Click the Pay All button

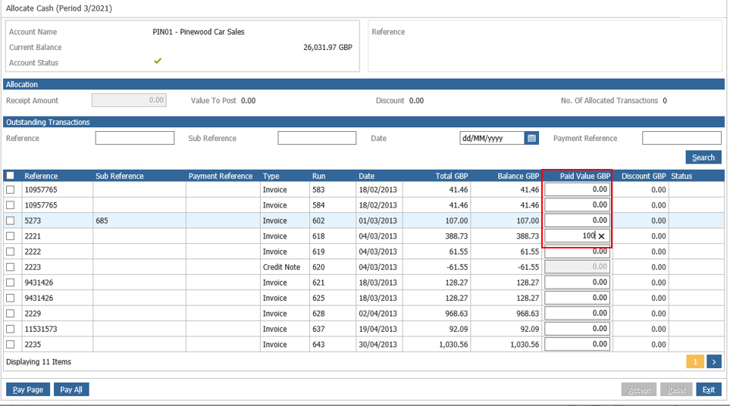coord(71,389)
